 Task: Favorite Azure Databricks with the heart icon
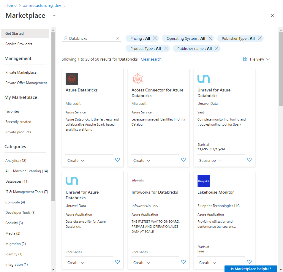point(117,160)
